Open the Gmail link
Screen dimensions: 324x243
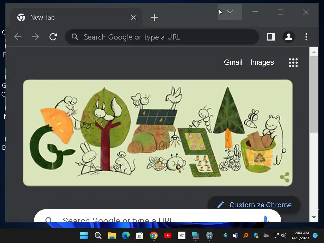click(233, 62)
